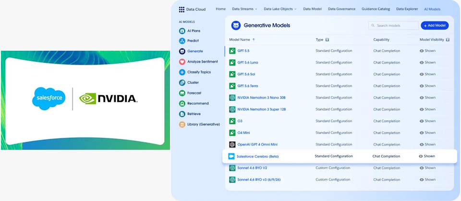Expand the Data Streams dropdown chevron

pyautogui.click(x=256, y=10)
